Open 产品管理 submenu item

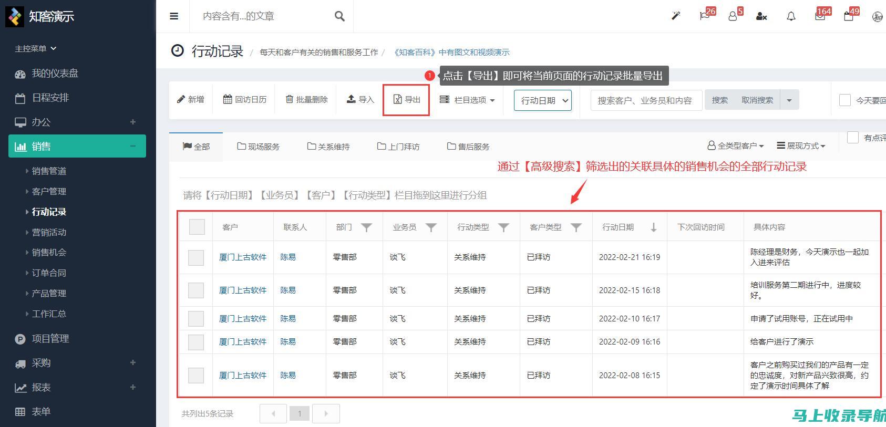pyautogui.click(x=49, y=293)
